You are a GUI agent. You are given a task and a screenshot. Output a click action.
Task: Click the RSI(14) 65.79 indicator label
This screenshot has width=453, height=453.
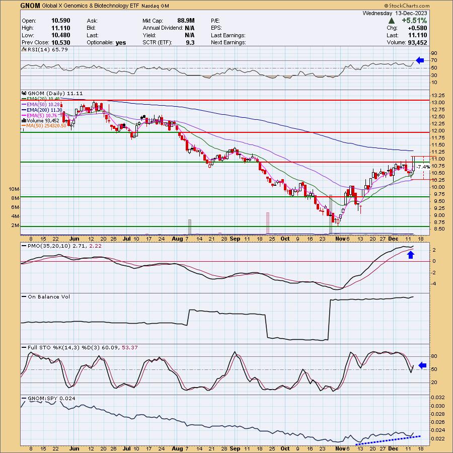click(x=48, y=49)
